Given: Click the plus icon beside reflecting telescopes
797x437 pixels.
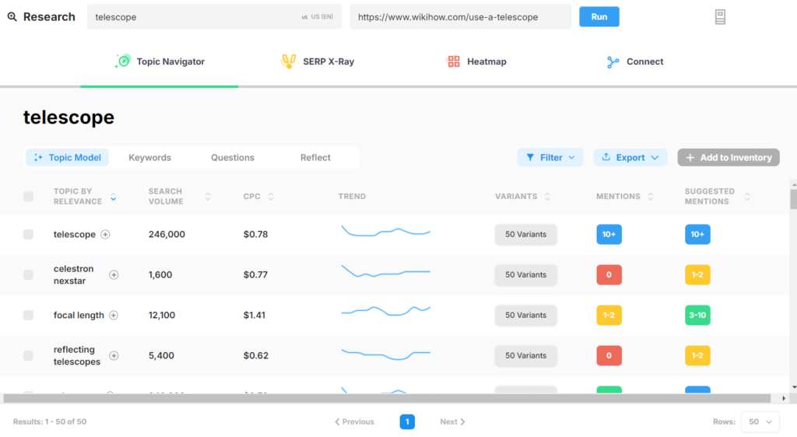Looking at the screenshot, I should coord(114,355).
